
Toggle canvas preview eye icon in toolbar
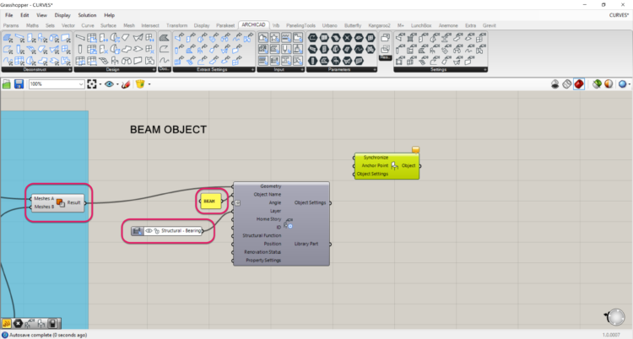coord(110,84)
